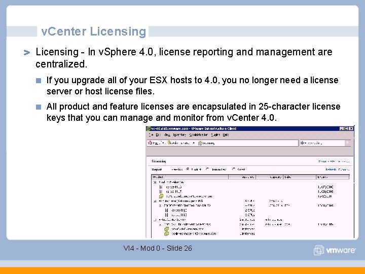Sort by the Assigned column header
Screen dimensions: 365x274
242,177
